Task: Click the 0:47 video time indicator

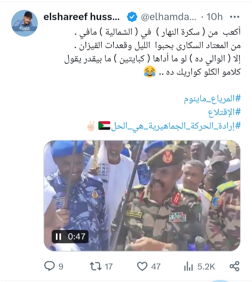Action: 77,236
